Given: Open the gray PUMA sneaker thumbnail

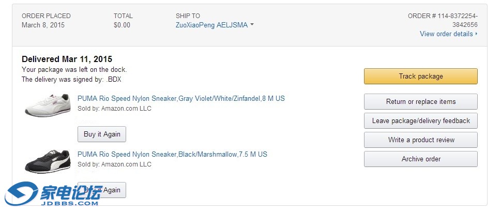Looking at the screenshot, I should coord(48,105).
